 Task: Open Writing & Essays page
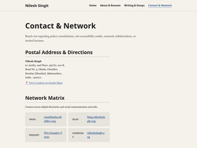[134, 5]
